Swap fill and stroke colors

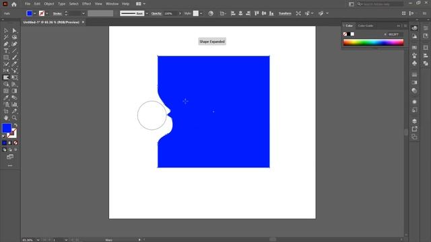coord(15,125)
